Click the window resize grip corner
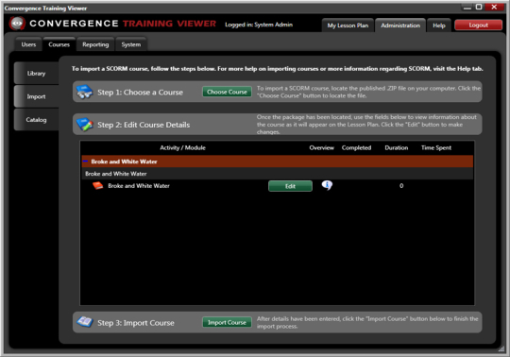510x357 pixels. 501,348
